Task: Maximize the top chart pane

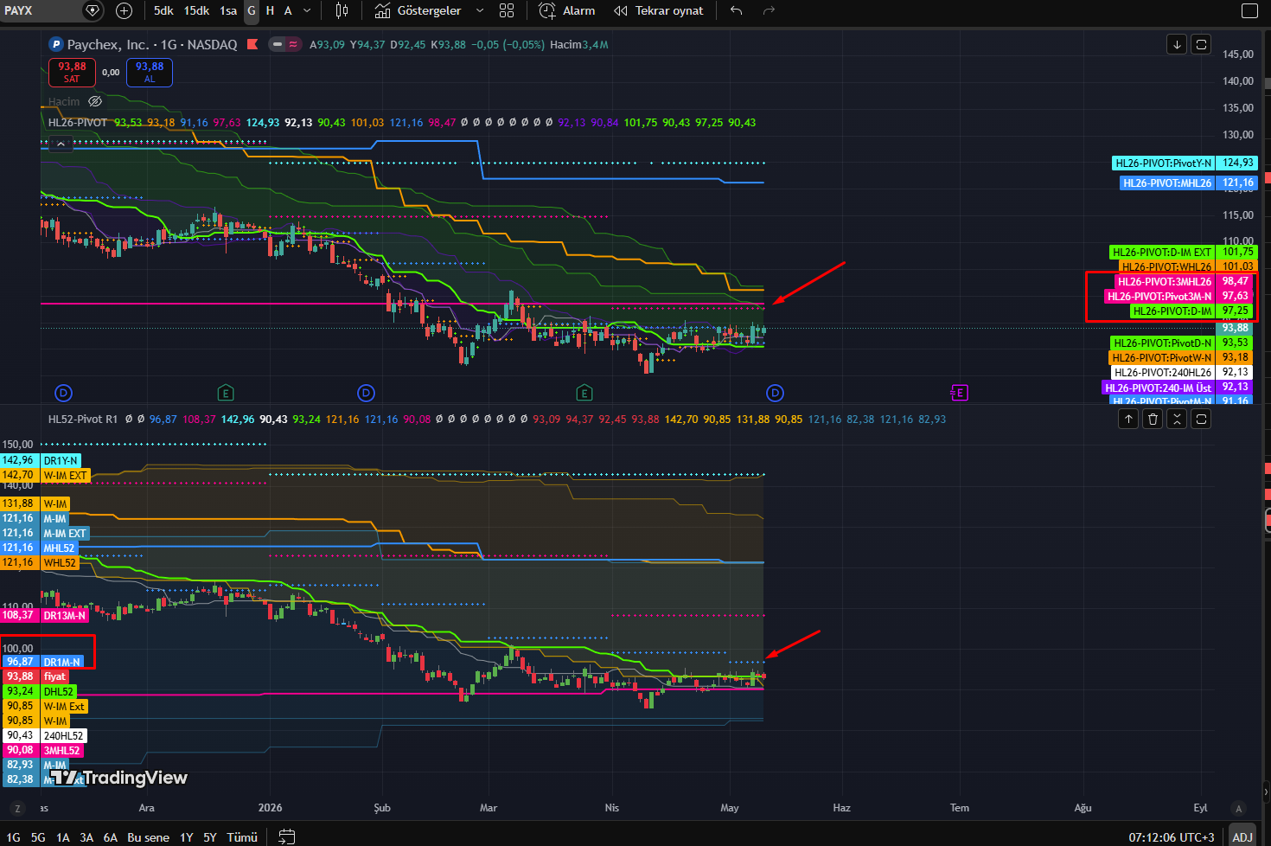Action: pos(1201,44)
